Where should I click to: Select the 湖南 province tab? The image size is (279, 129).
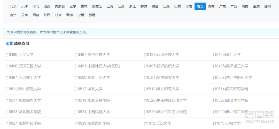(x=211, y=6)
